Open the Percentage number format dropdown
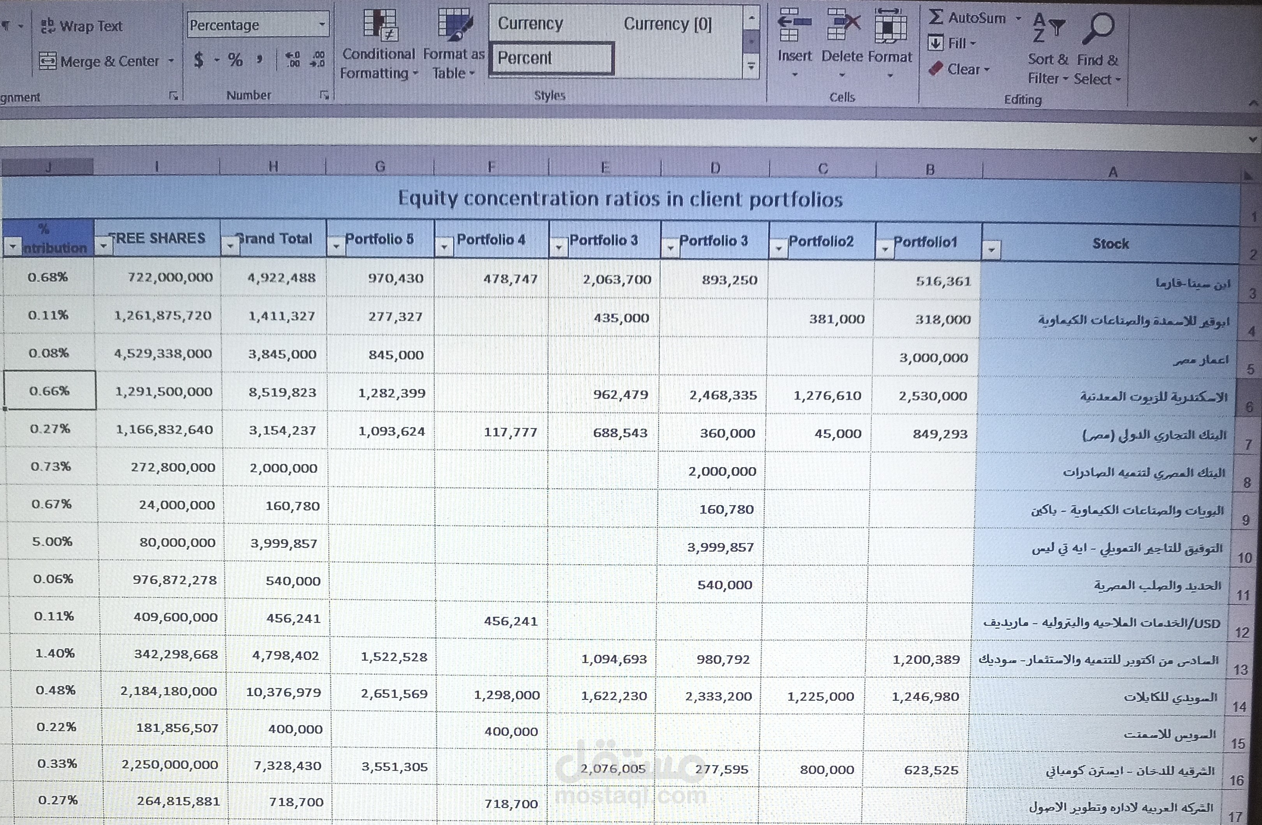Screen dimensions: 1262x825 coord(321,25)
